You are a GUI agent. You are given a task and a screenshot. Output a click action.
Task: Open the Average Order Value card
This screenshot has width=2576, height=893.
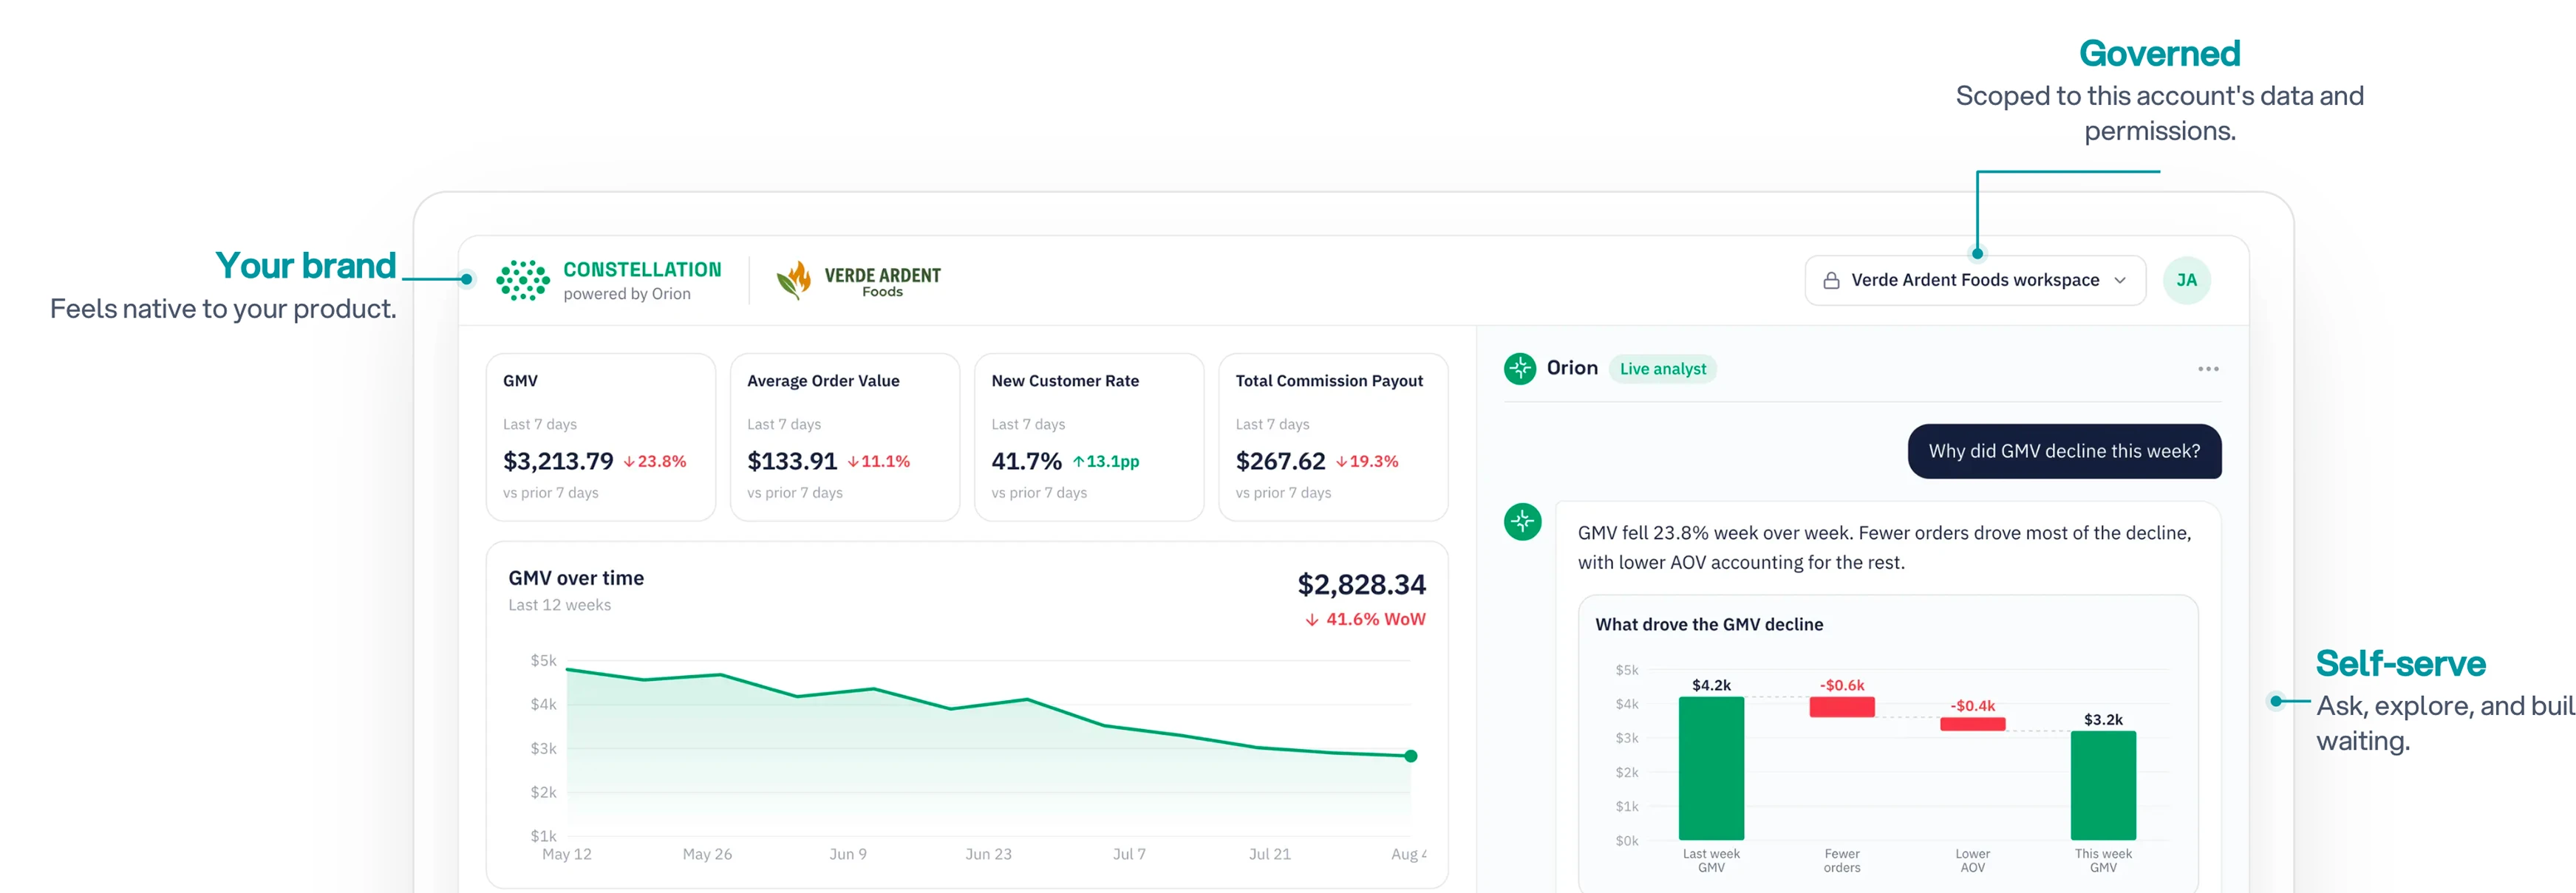(x=845, y=437)
